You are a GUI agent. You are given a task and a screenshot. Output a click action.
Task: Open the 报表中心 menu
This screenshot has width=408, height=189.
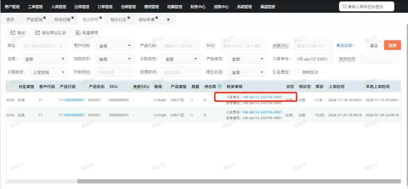tap(221, 7)
